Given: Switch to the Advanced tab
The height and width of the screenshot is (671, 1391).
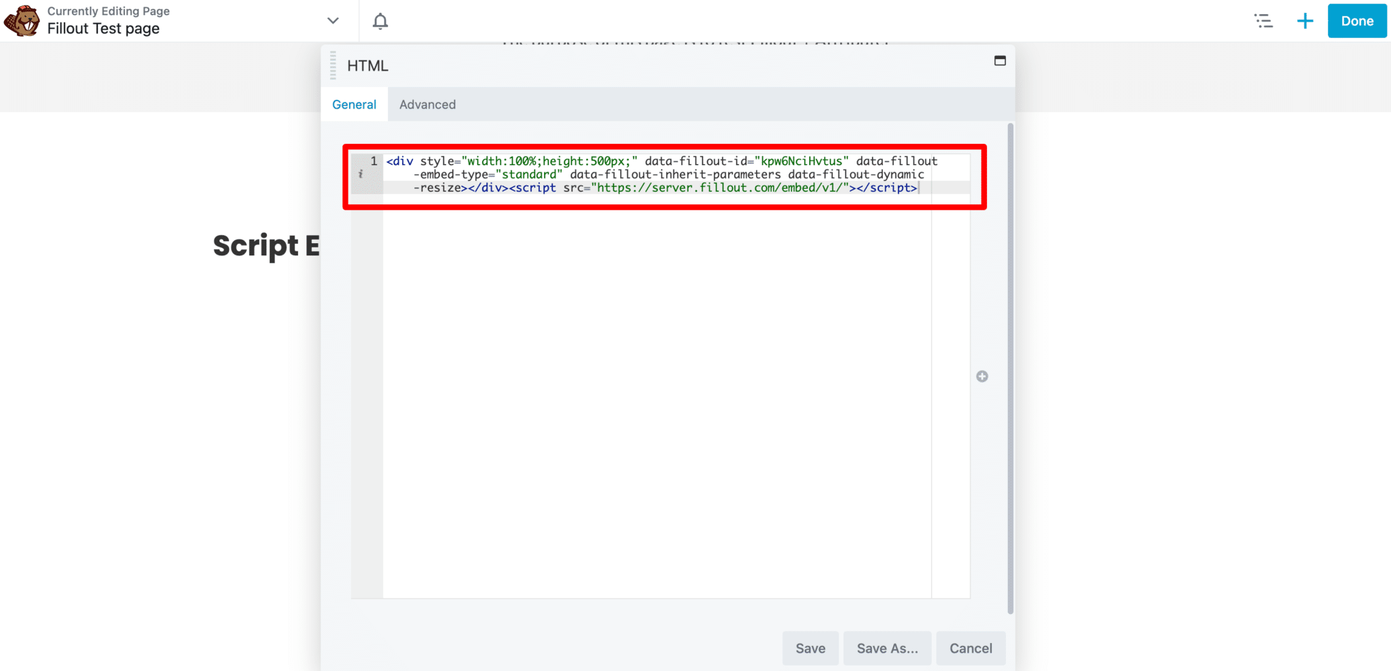Looking at the screenshot, I should tap(427, 105).
